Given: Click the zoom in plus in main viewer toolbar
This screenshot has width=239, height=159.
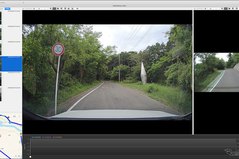Looking at the screenshot, I should coord(34,9).
